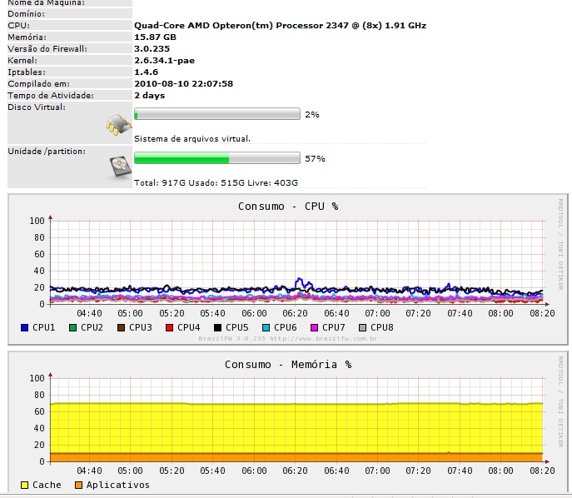Click the 2% label beside Disco Virtual bar
Viewport: 572px width, 498px height.
coord(312,115)
